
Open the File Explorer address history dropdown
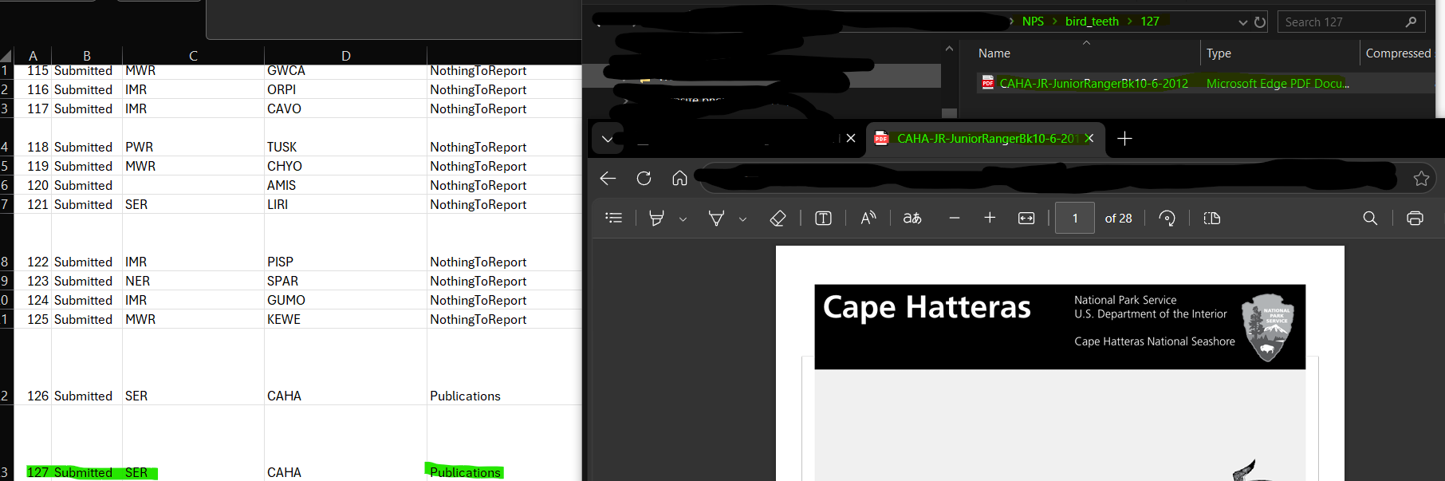(x=1242, y=22)
